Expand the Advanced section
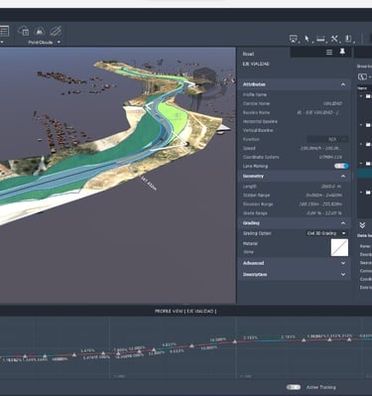372x396 pixels. (343, 263)
